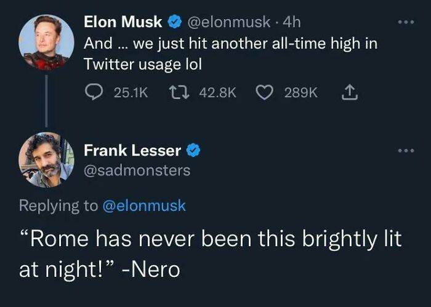
Task: Click the @elonmusk handle in tweet header
Action: pos(227,23)
